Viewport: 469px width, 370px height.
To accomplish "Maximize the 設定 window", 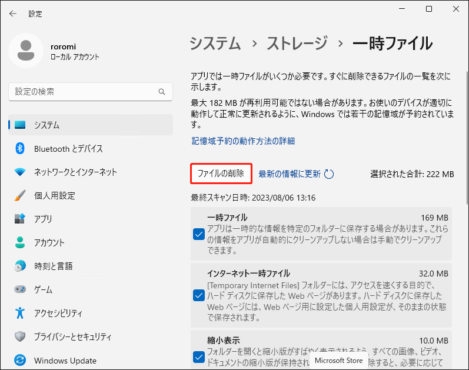I will pyautogui.click(x=429, y=9).
